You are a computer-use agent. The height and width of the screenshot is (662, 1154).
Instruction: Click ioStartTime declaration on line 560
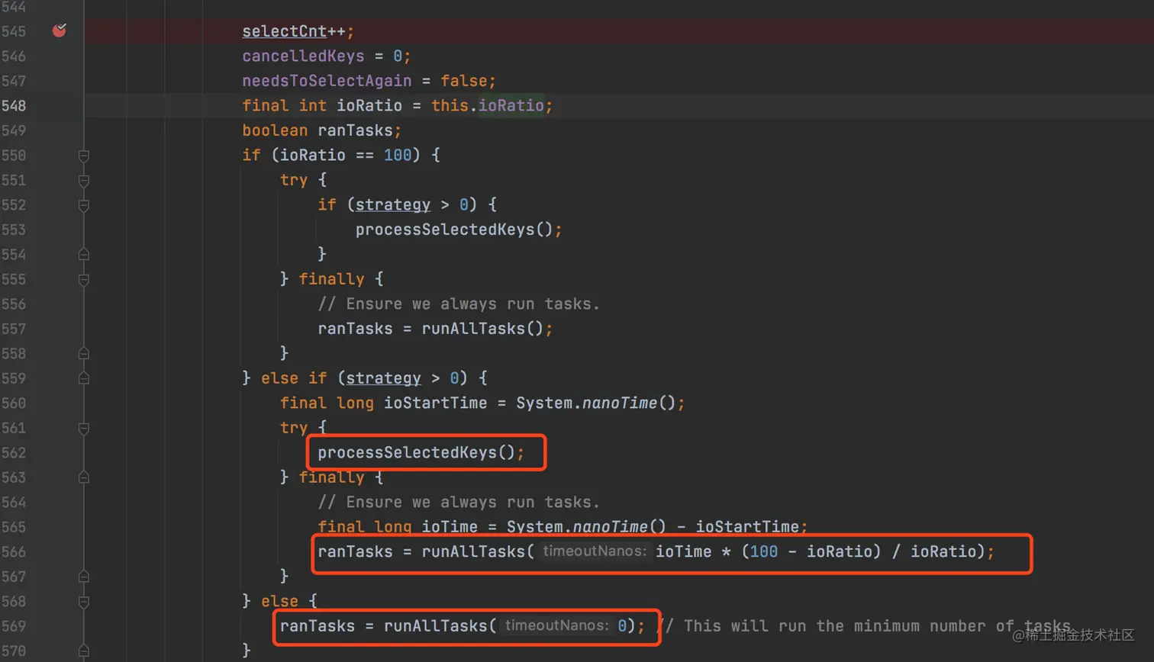click(x=435, y=403)
